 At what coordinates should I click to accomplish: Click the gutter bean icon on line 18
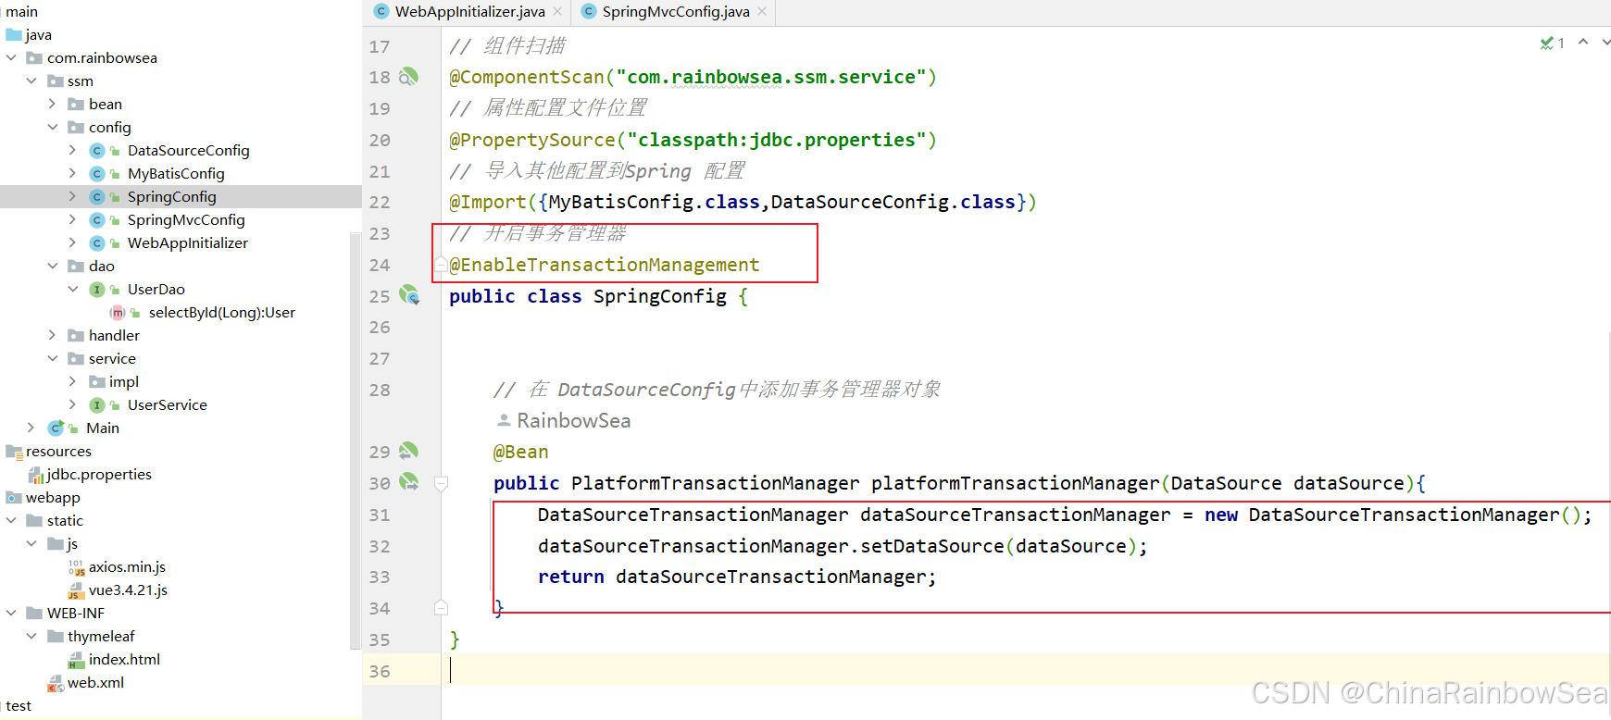pyautogui.click(x=408, y=77)
